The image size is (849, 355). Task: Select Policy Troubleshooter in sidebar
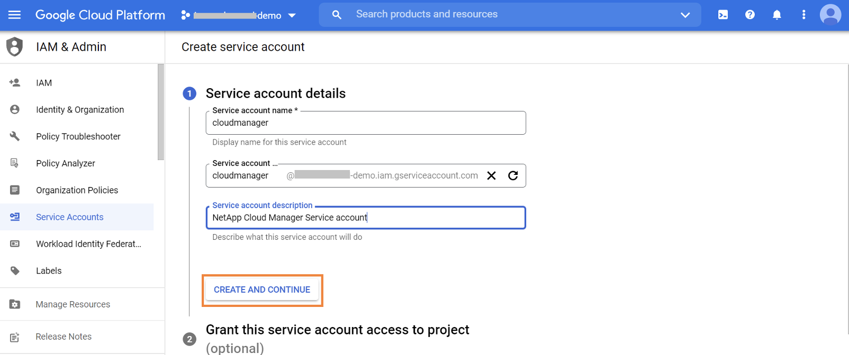tap(78, 137)
